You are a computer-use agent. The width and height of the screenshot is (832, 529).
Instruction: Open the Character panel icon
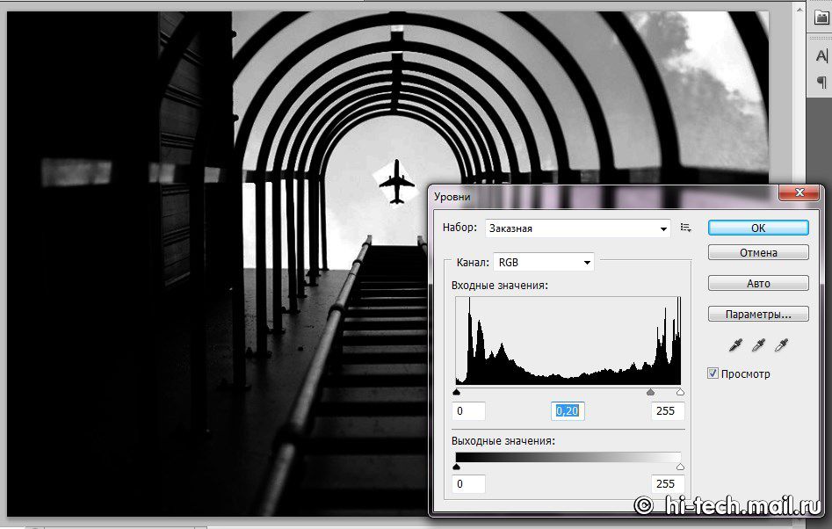tap(821, 55)
